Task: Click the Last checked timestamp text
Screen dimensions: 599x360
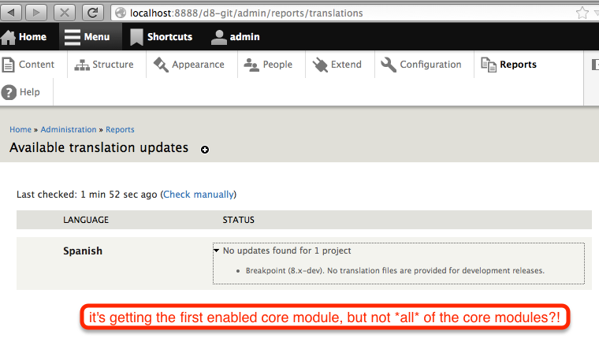Action: pyautogui.click(x=87, y=195)
